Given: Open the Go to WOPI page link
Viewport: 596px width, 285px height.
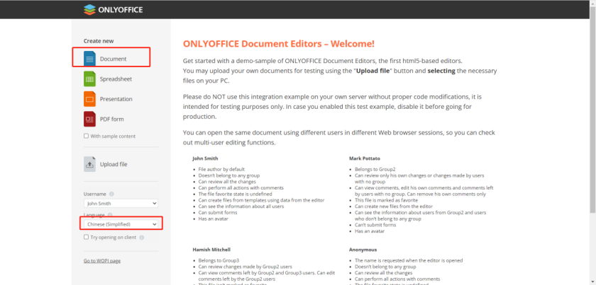Looking at the screenshot, I should pos(102,261).
